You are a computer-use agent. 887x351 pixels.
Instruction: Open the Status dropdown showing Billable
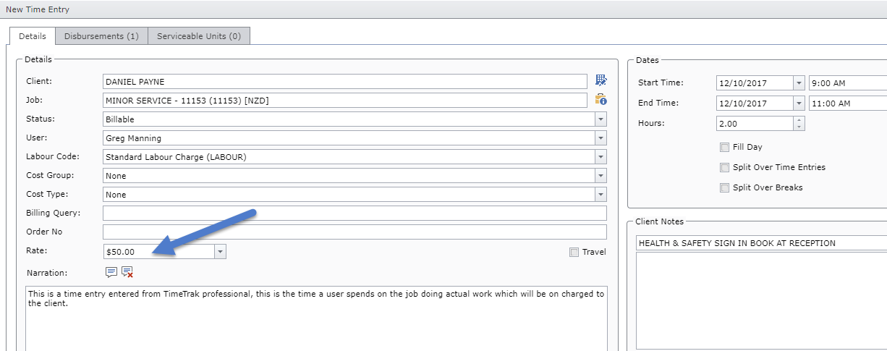(x=600, y=119)
